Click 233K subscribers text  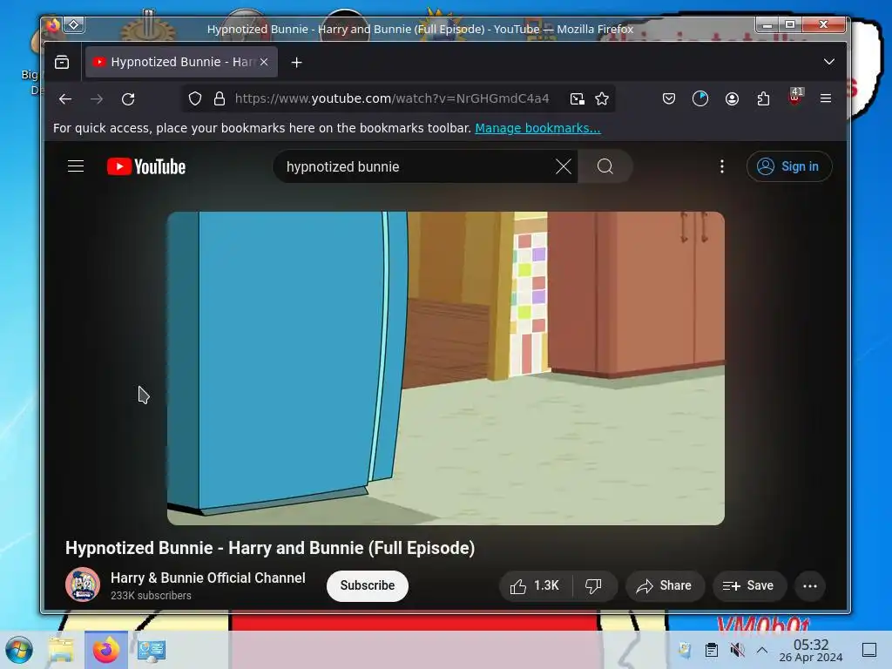tap(151, 596)
